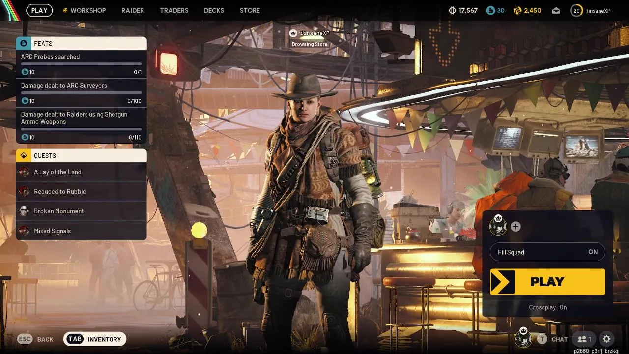This screenshot has height=354, width=629.
Task: Click the QUESTS header label
Action: 45,156
